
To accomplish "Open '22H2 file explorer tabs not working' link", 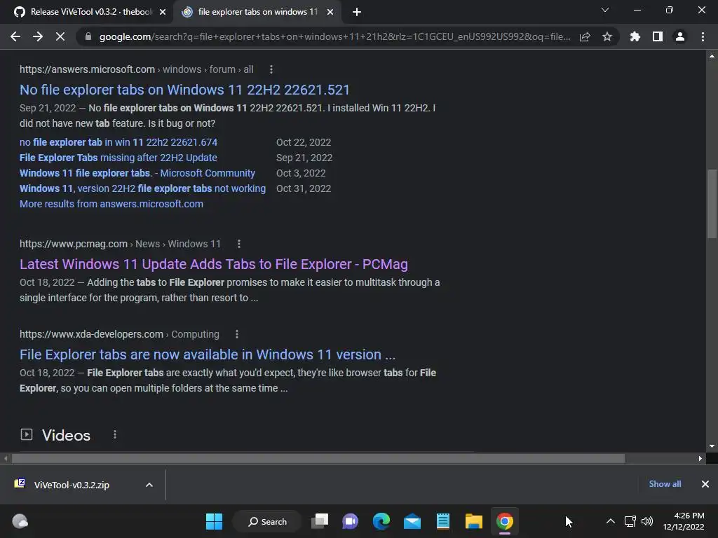I will (x=142, y=188).
